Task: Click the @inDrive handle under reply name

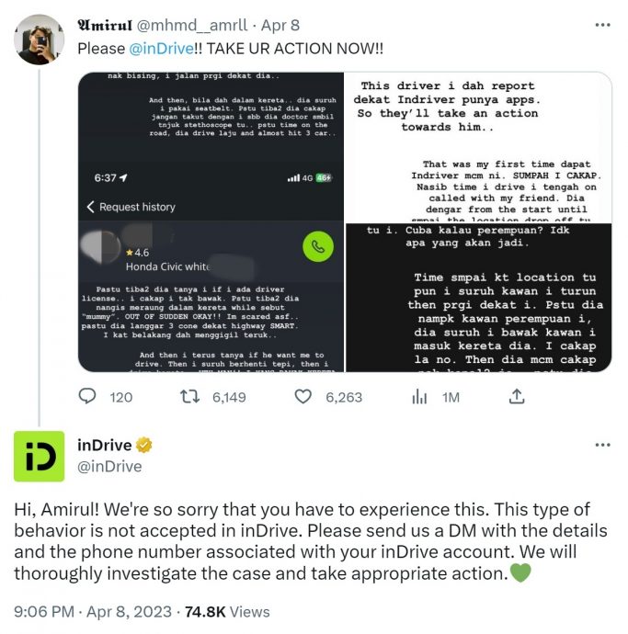Action: pyautogui.click(x=109, y=467)
